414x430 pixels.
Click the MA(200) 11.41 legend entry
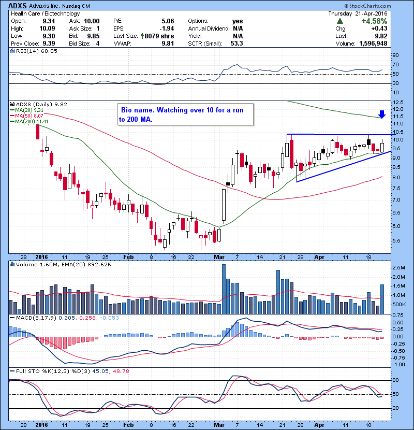tap(29, 121)
